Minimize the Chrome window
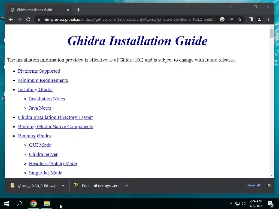The height and width of the screenshot is (209, 279). click(243, 7)
